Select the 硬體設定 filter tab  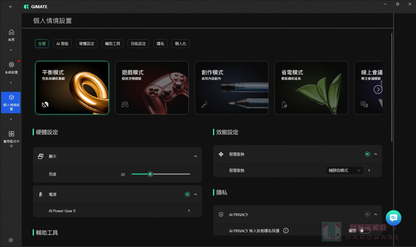87,44
